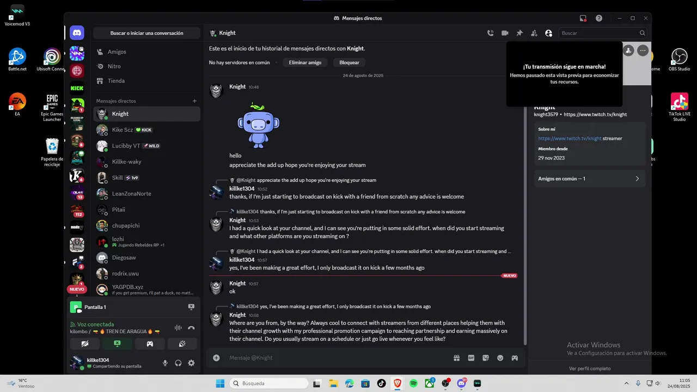The height and width of the screenshot is (392, 697).
Task: Create a new direct message with plus
Action: [194, 101]
